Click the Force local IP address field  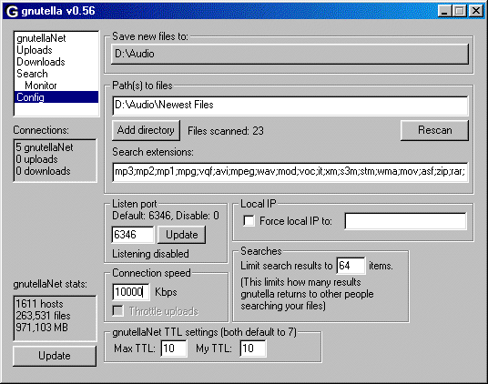[x=405, y=221]
